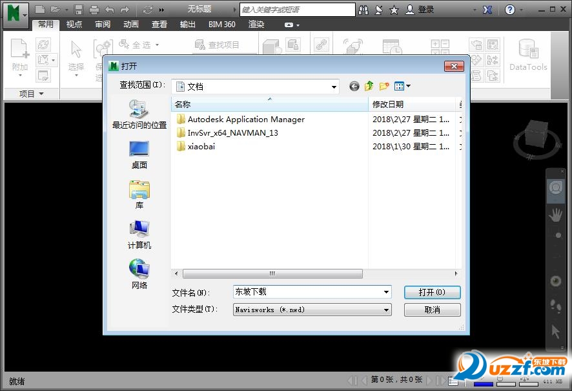Screen dimensions: 572x391
Task: Click the Autodesk Exchange X icon
Action: [487, 10]
